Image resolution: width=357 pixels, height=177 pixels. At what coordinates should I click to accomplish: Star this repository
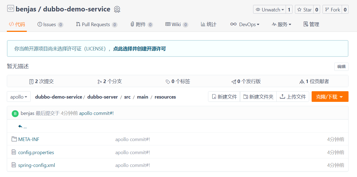[304, 10]
